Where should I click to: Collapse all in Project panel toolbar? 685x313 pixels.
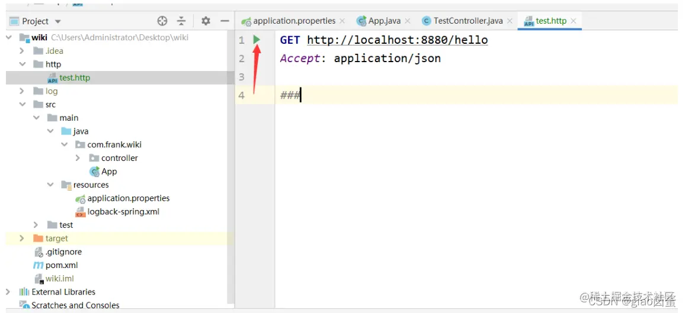click(x=181, y=21)
